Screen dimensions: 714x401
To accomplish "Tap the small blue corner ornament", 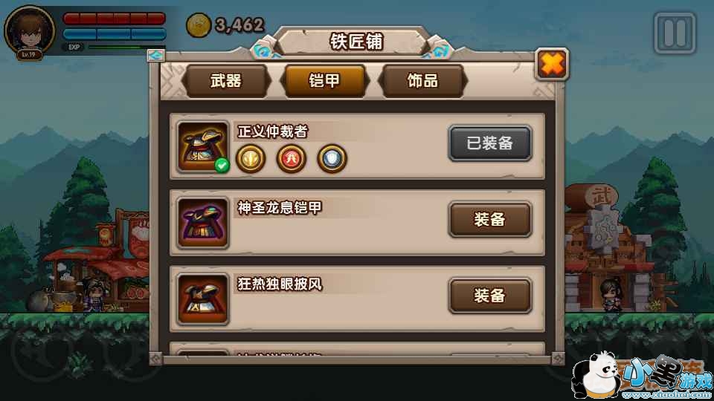I will pyautogui.click(x=155, y=56).
